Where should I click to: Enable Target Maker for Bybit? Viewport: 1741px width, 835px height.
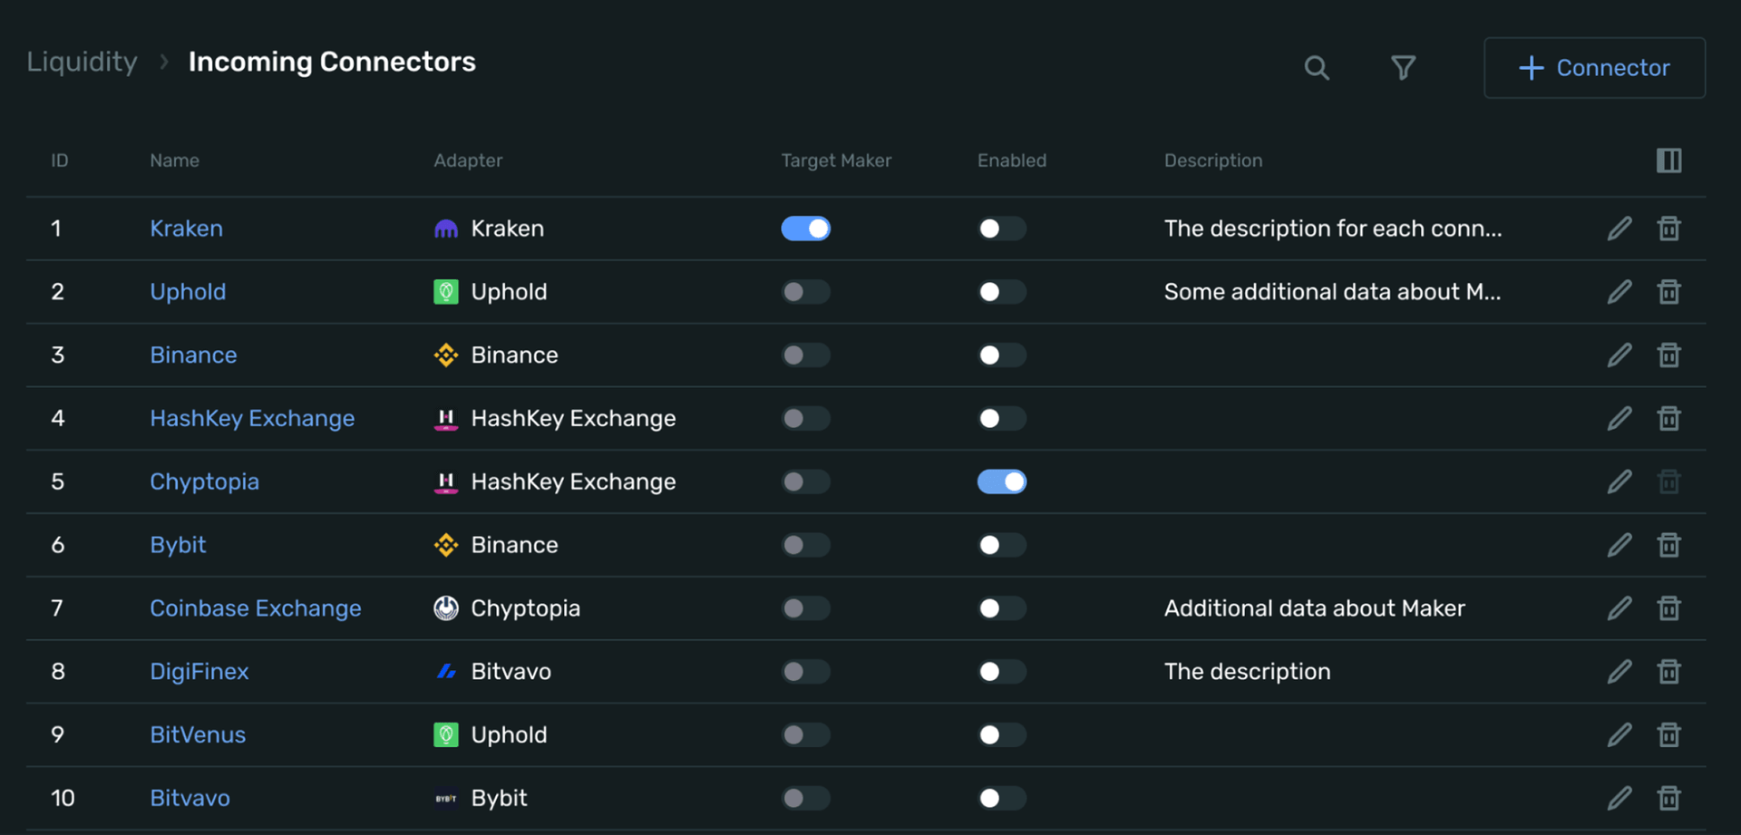(806, 545)
